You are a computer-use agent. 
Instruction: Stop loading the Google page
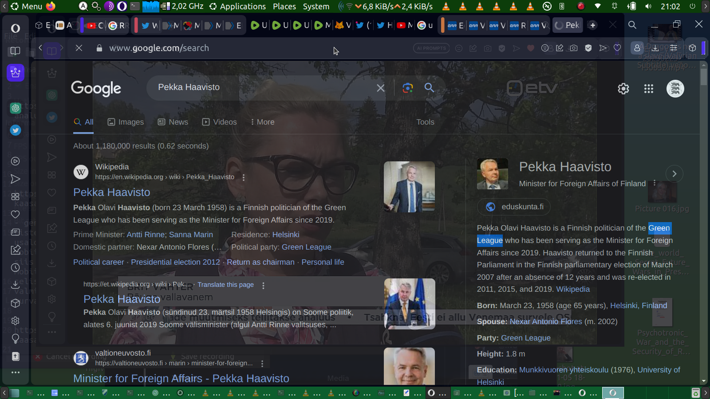(x=79, y=48)
